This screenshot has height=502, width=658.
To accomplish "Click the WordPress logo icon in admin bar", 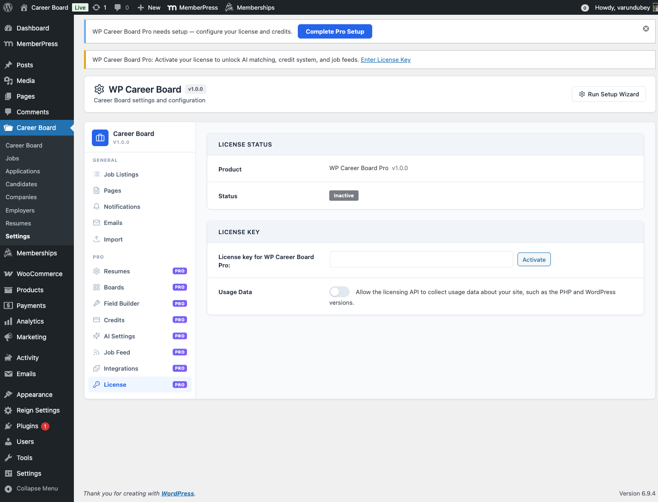I will click(8, 7).
